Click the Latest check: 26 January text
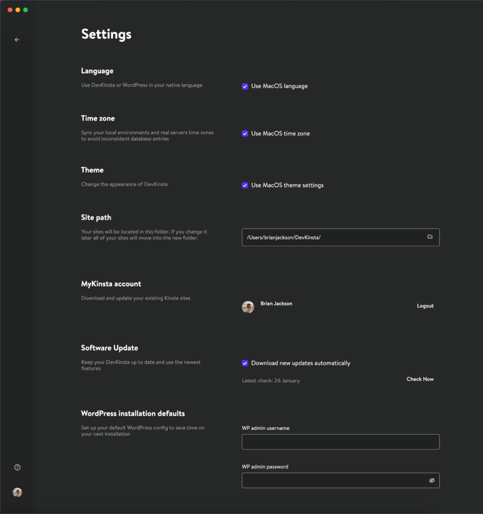The width and height of the screenshot is (483, 514). click(270, 381)
